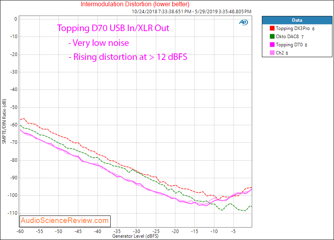Click the -110 tick on the vertical axis
This screenshot has width=334, height=240.
pos(12,213)
